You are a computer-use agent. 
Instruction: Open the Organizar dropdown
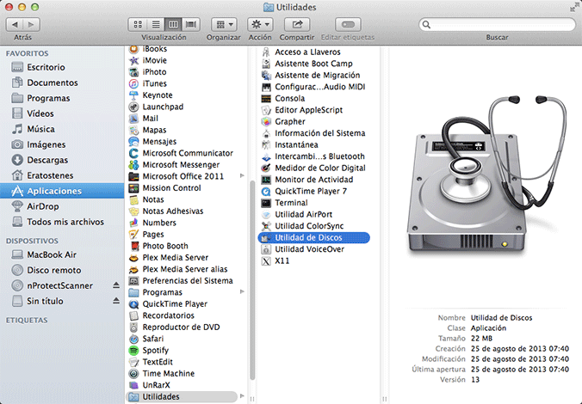point(224,24)
